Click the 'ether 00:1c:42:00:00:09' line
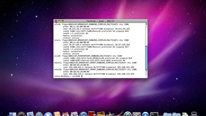The image size is (206, 116). [x=76, y=42]
